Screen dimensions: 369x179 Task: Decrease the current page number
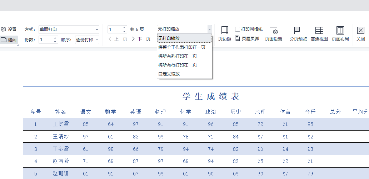(x=124, y=31)
